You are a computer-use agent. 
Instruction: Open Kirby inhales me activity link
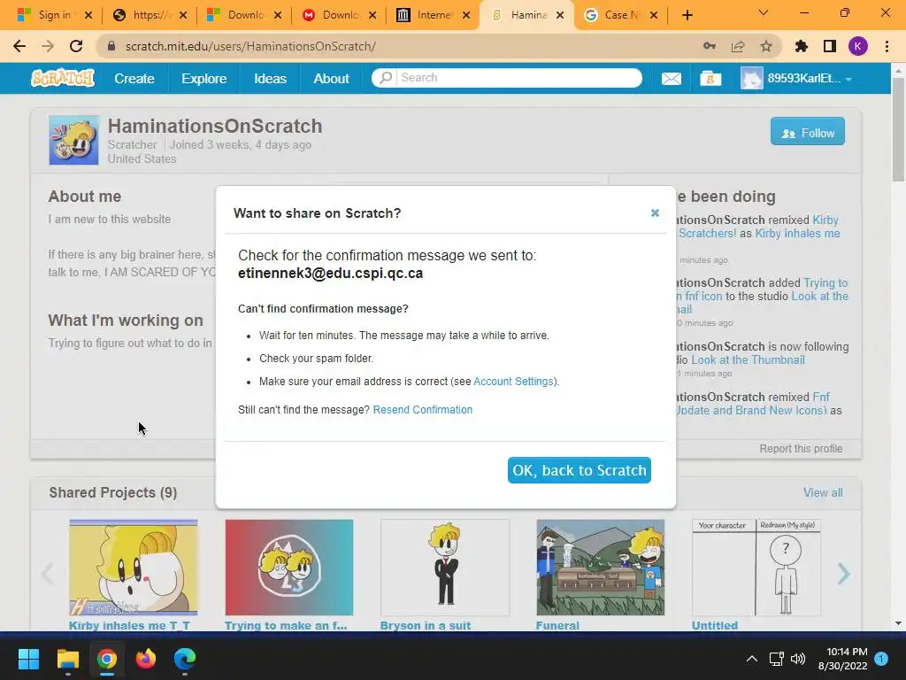(x=797, y=234)
